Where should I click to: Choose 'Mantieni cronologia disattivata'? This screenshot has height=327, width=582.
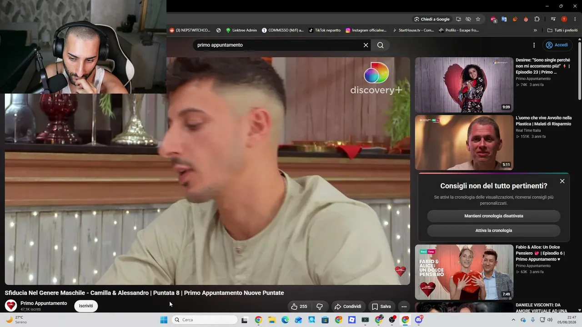pos(494,216)
